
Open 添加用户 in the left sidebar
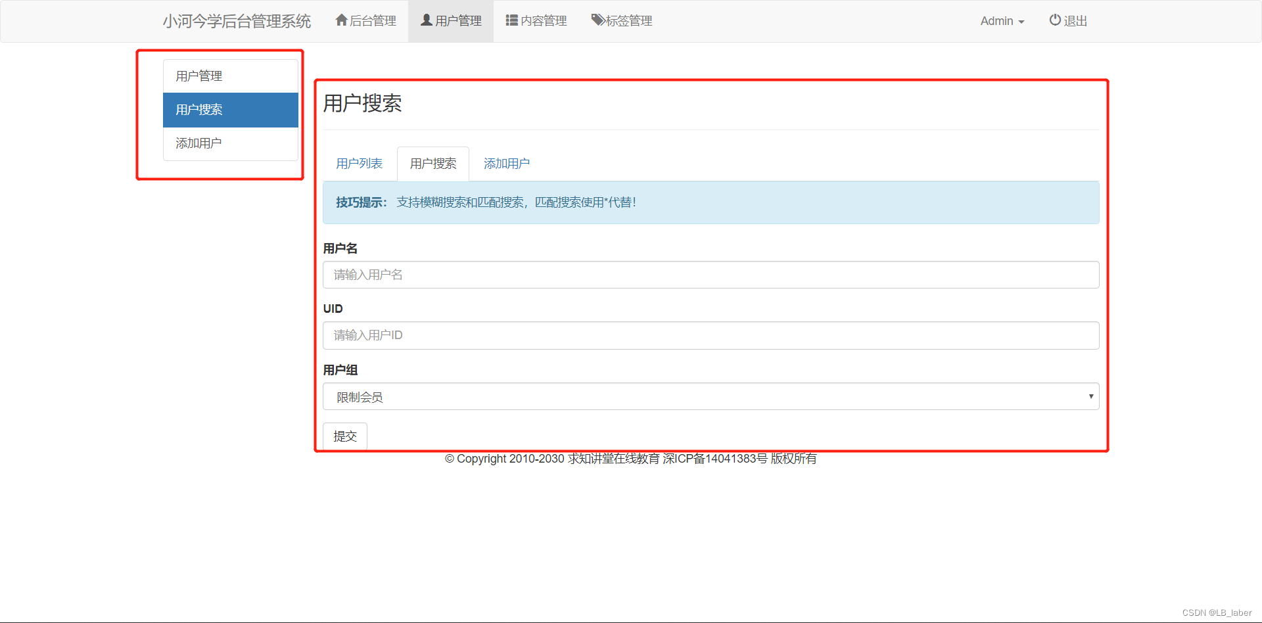pyautogui.click(x=231, y=143)
